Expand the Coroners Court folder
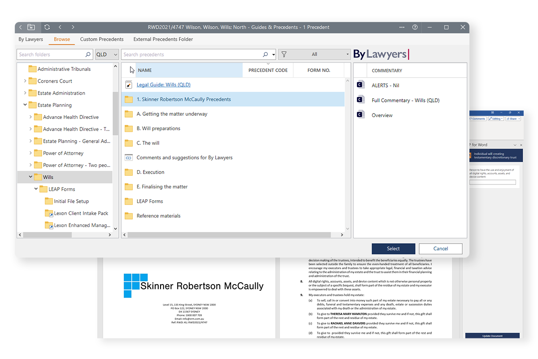This screenshot has width=538, height=359. [x=25, y=81]
